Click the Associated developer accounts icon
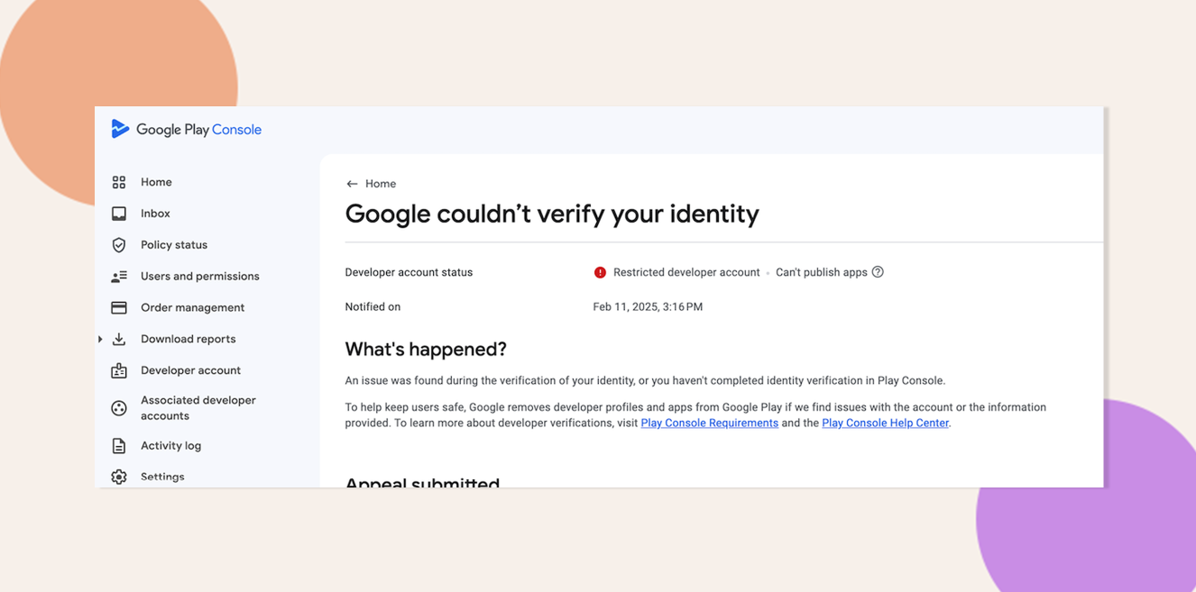Viewport: 1196px width, 592px height. [x=119, y=408]
